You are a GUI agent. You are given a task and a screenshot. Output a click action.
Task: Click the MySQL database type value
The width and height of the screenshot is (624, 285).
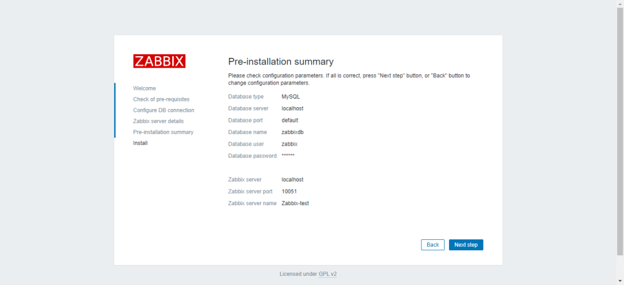click(290, 96)
